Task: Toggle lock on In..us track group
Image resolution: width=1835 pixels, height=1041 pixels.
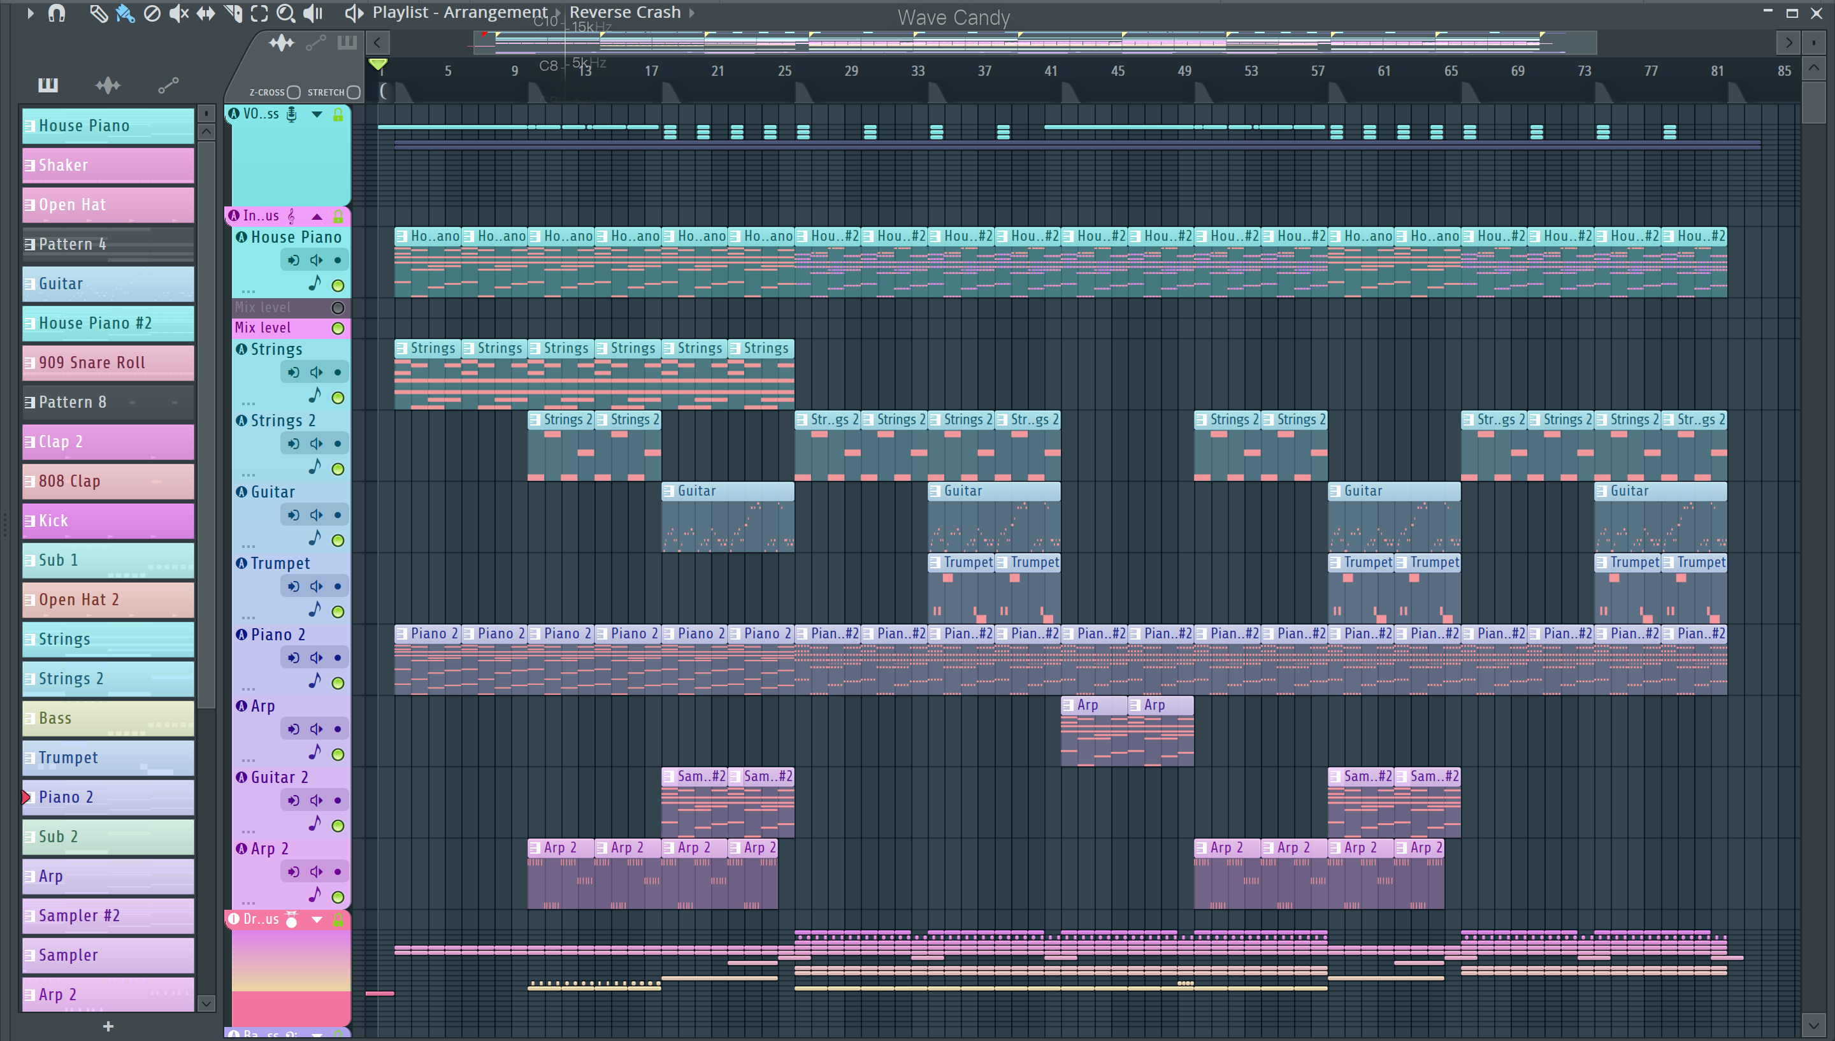Action: coord(338,216)
